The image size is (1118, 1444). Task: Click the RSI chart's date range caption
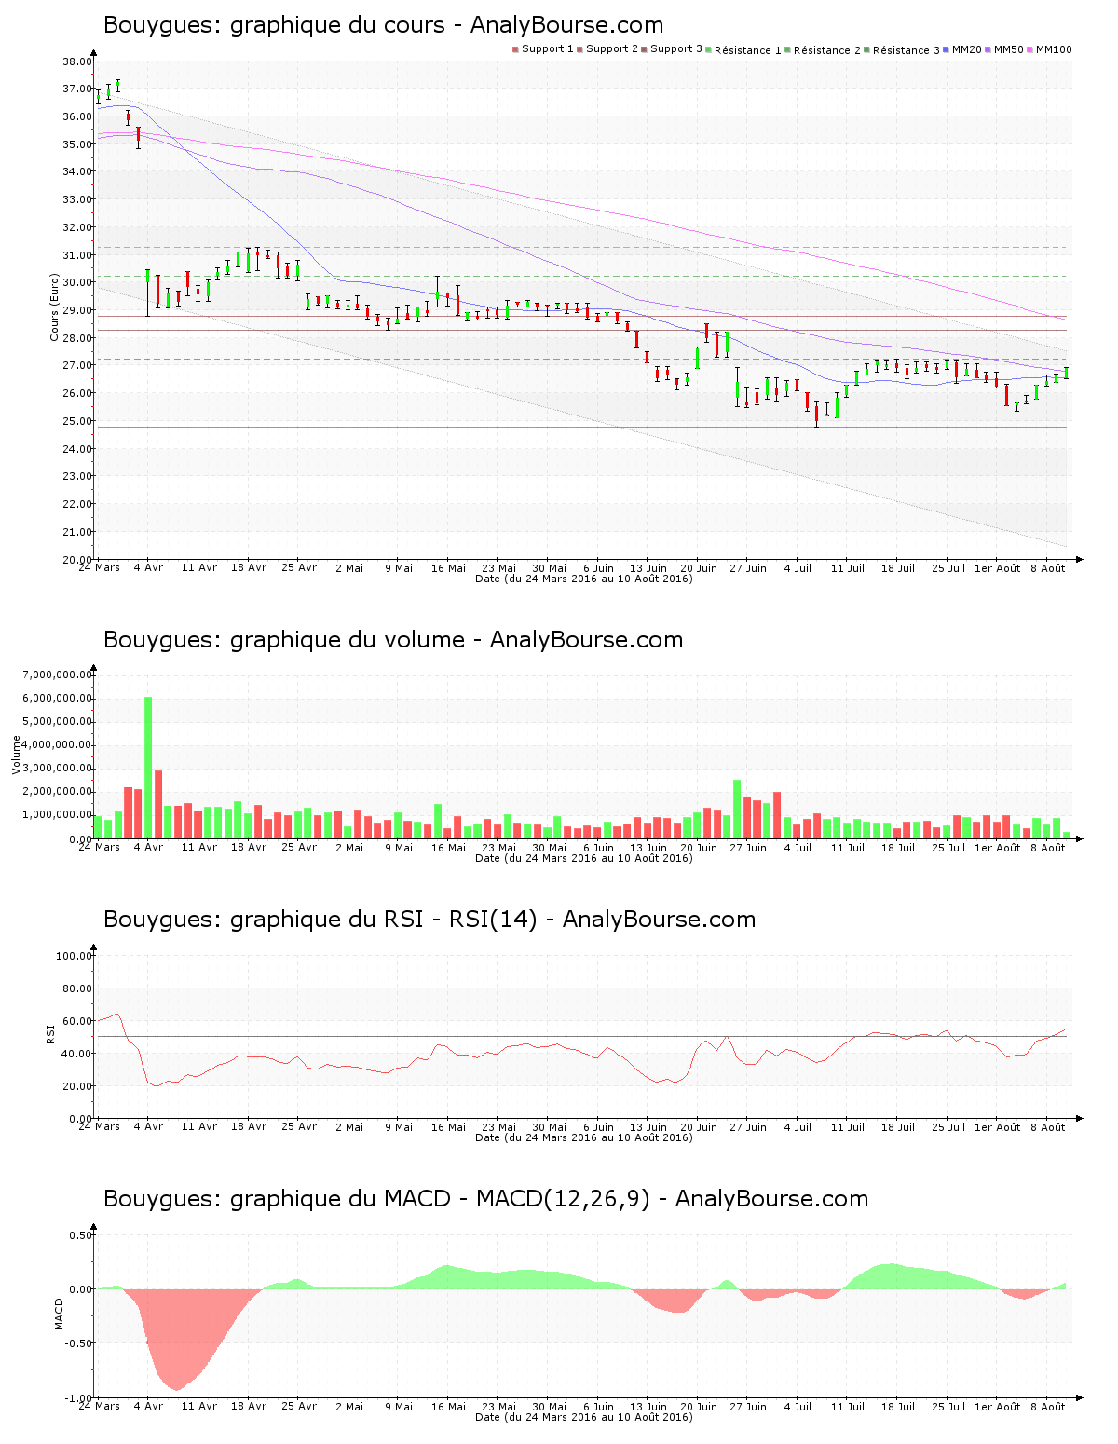pos(584,1137)
